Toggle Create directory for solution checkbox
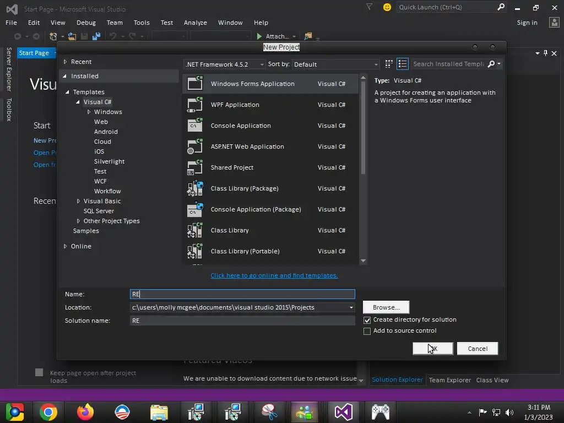Viewport: 564px width, 423px height. [x=367, y=320]
